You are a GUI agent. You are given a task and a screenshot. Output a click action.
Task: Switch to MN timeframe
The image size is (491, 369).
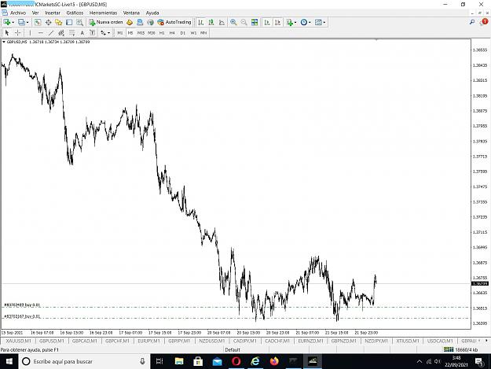[x=203, y=32]
